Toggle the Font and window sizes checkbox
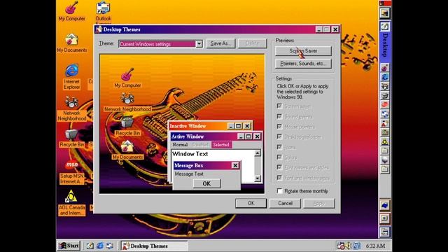The width and height of the screenshot is (448, 252). [279, 178]
